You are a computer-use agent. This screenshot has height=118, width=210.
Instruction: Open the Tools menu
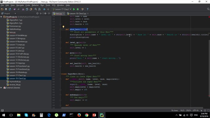(48, 5)
